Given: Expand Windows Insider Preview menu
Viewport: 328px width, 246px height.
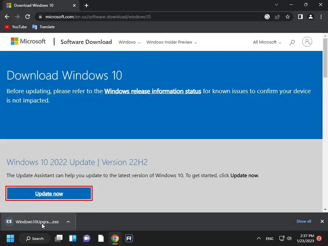Looking at the screenshot, I should [x=172, y=42].
